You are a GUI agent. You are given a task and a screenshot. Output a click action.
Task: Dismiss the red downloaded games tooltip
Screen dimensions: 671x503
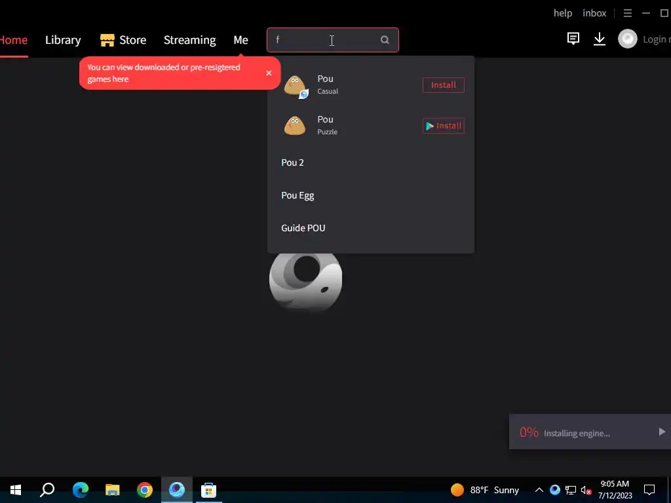[x=269, y=73]
